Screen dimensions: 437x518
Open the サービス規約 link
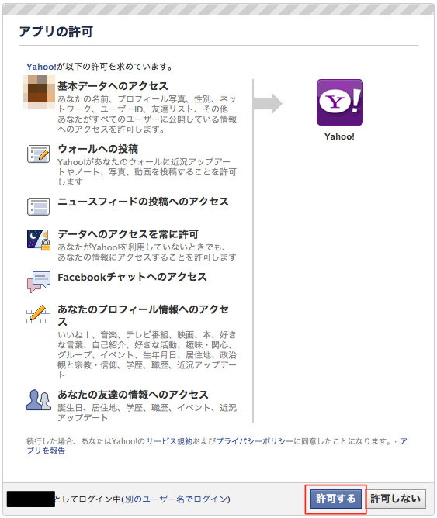point(169,441)
